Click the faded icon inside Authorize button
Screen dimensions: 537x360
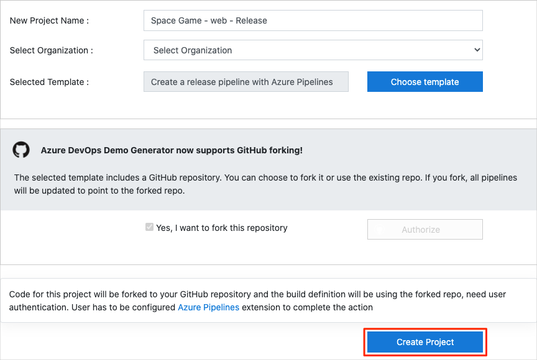click(380, 230)
